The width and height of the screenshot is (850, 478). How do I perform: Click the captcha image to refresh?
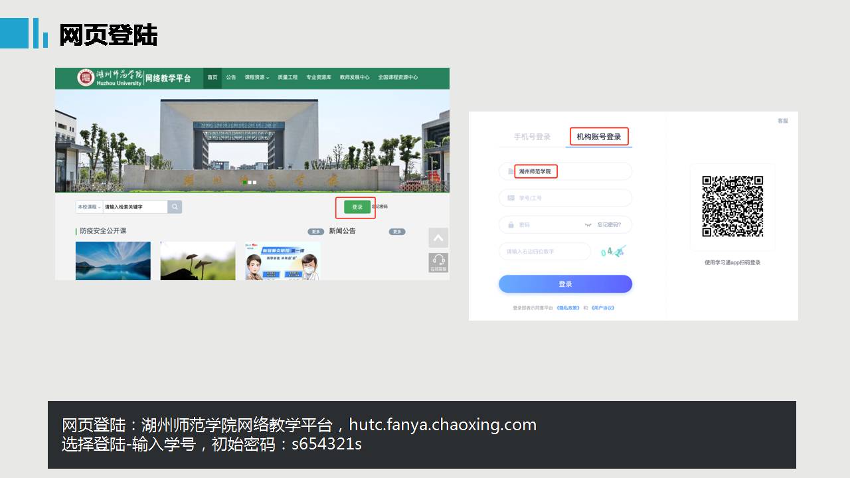(x=612, y=252)
